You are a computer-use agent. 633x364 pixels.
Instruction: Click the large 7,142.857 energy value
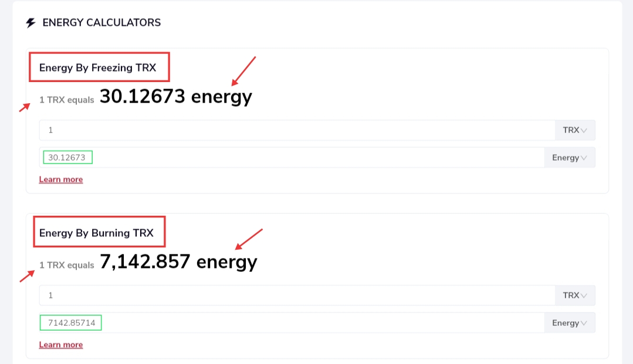coord(178,263)
